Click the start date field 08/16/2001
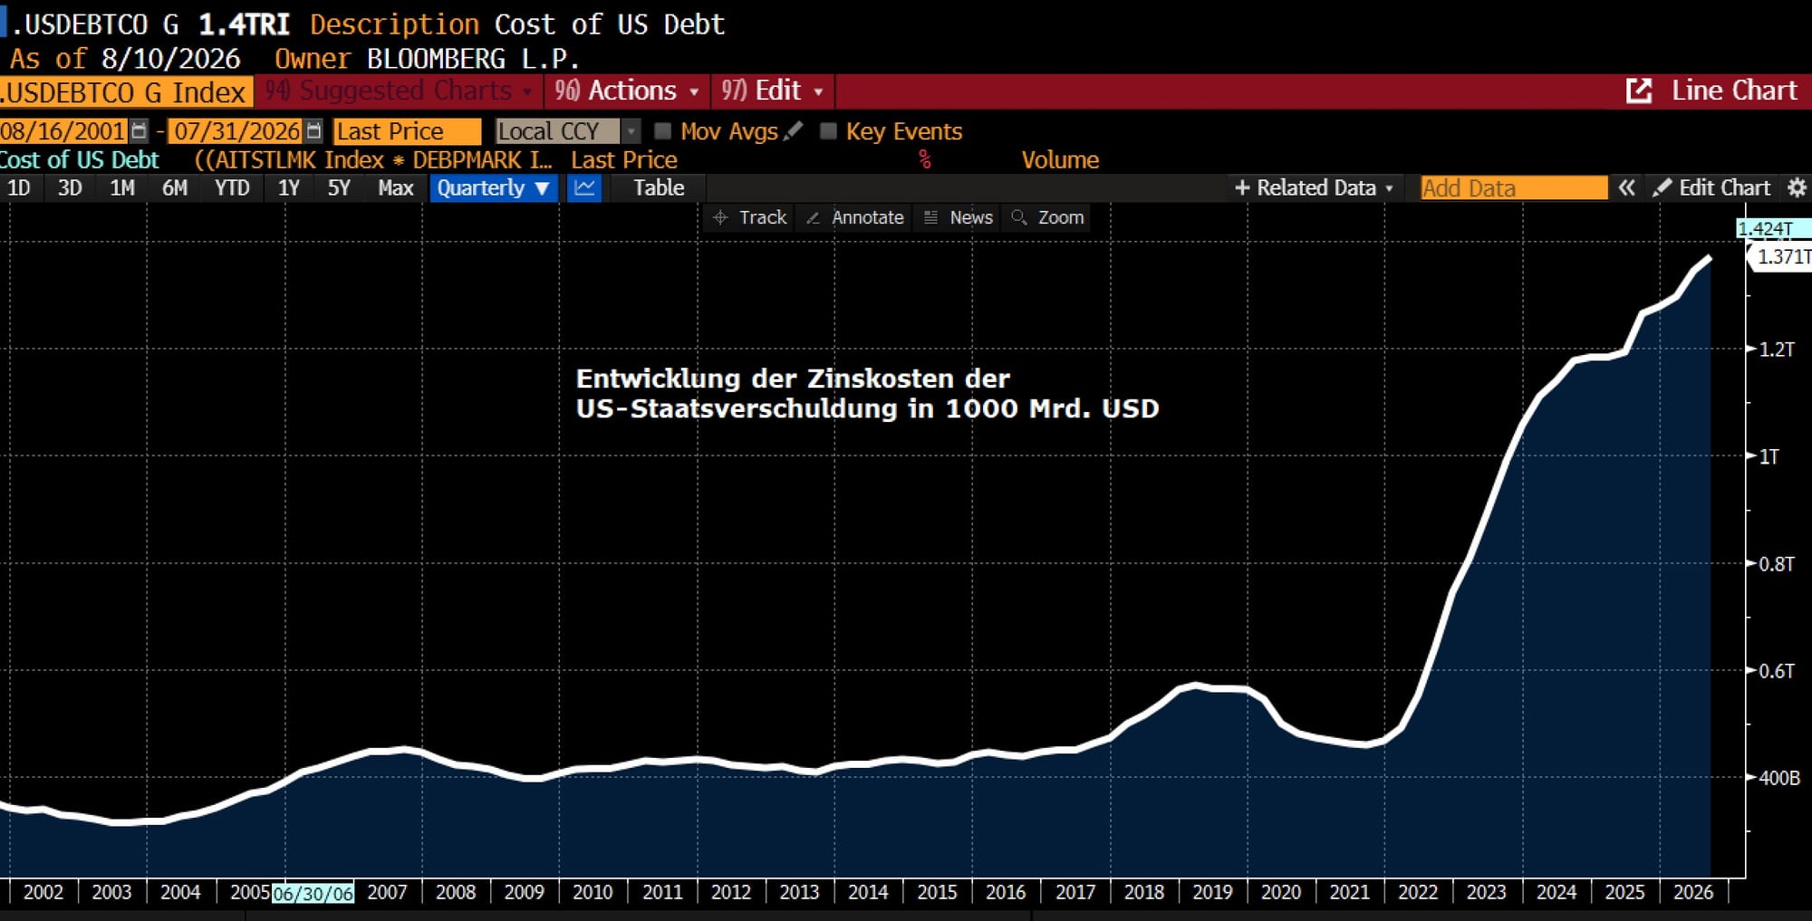This screenshot has width=1812, height=921. [63, 131]
